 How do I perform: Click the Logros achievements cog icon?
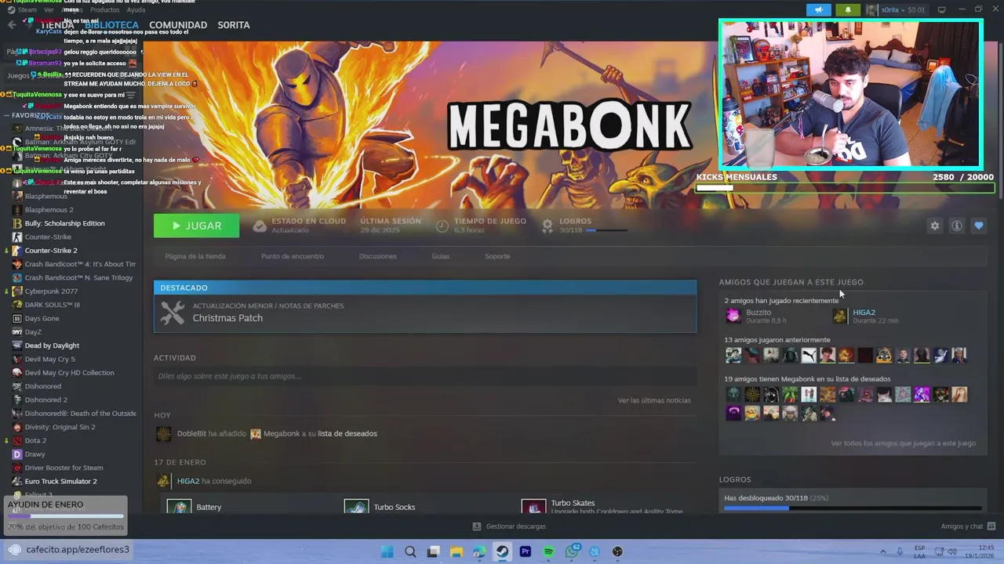point(547,226)
